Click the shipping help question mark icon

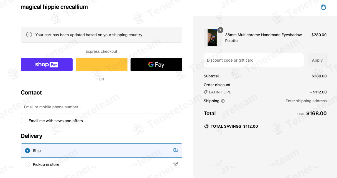pos(223,101)
